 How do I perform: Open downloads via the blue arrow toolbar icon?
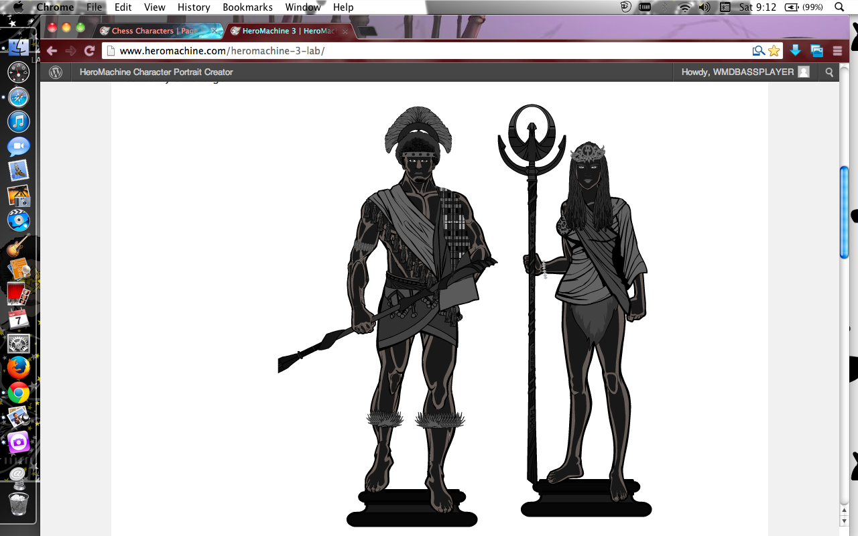pyautogui.click(x=795, y=50)
